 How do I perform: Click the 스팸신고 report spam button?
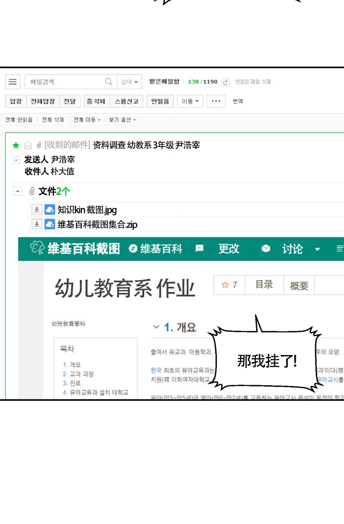[x=127, y=101]
